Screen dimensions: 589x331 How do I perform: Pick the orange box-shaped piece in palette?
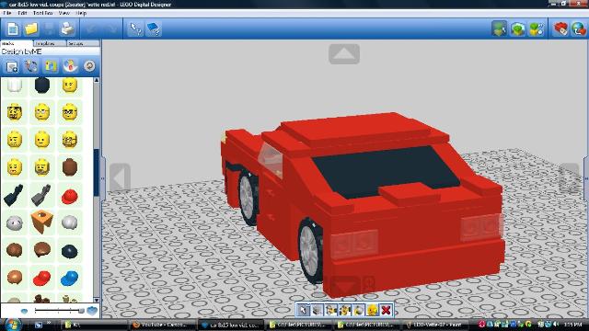42,222
